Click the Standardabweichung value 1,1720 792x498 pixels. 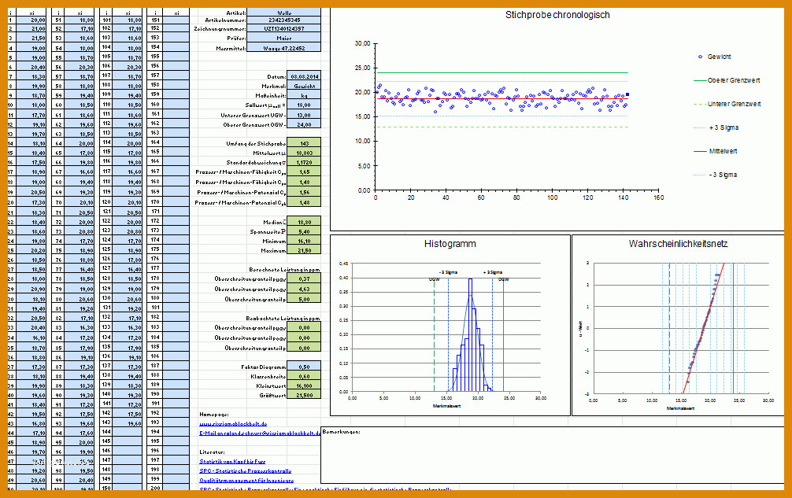click(304, 163)
